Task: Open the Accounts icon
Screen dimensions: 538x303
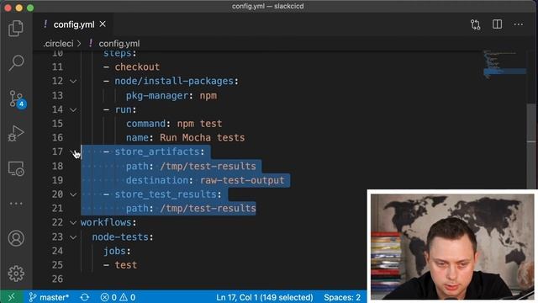Action: (16, 238)
